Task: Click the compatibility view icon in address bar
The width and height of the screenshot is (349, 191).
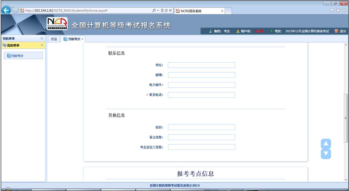Action: pos(162,10)
